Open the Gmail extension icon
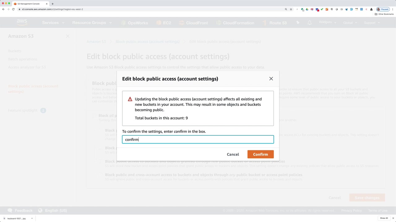396x222 pixels. [x=312, y=9]
